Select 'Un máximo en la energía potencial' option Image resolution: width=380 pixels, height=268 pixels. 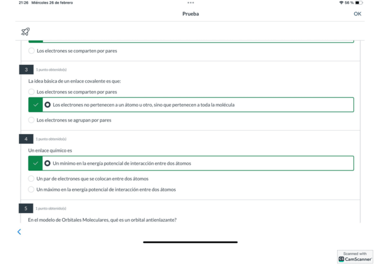pos(31,189)
